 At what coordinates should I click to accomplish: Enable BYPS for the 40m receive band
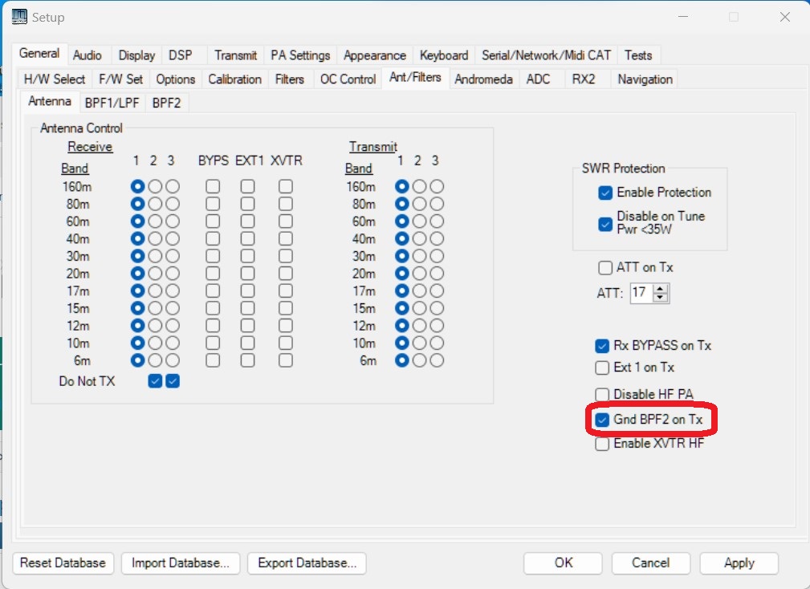pyautogui.click(x=213, y=239)
